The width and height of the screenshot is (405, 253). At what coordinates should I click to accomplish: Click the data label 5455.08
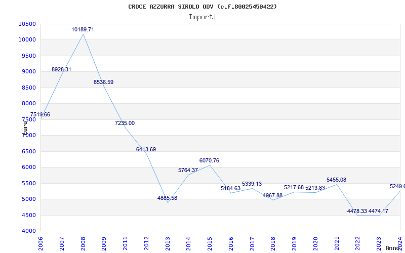(x=336, y=180)
